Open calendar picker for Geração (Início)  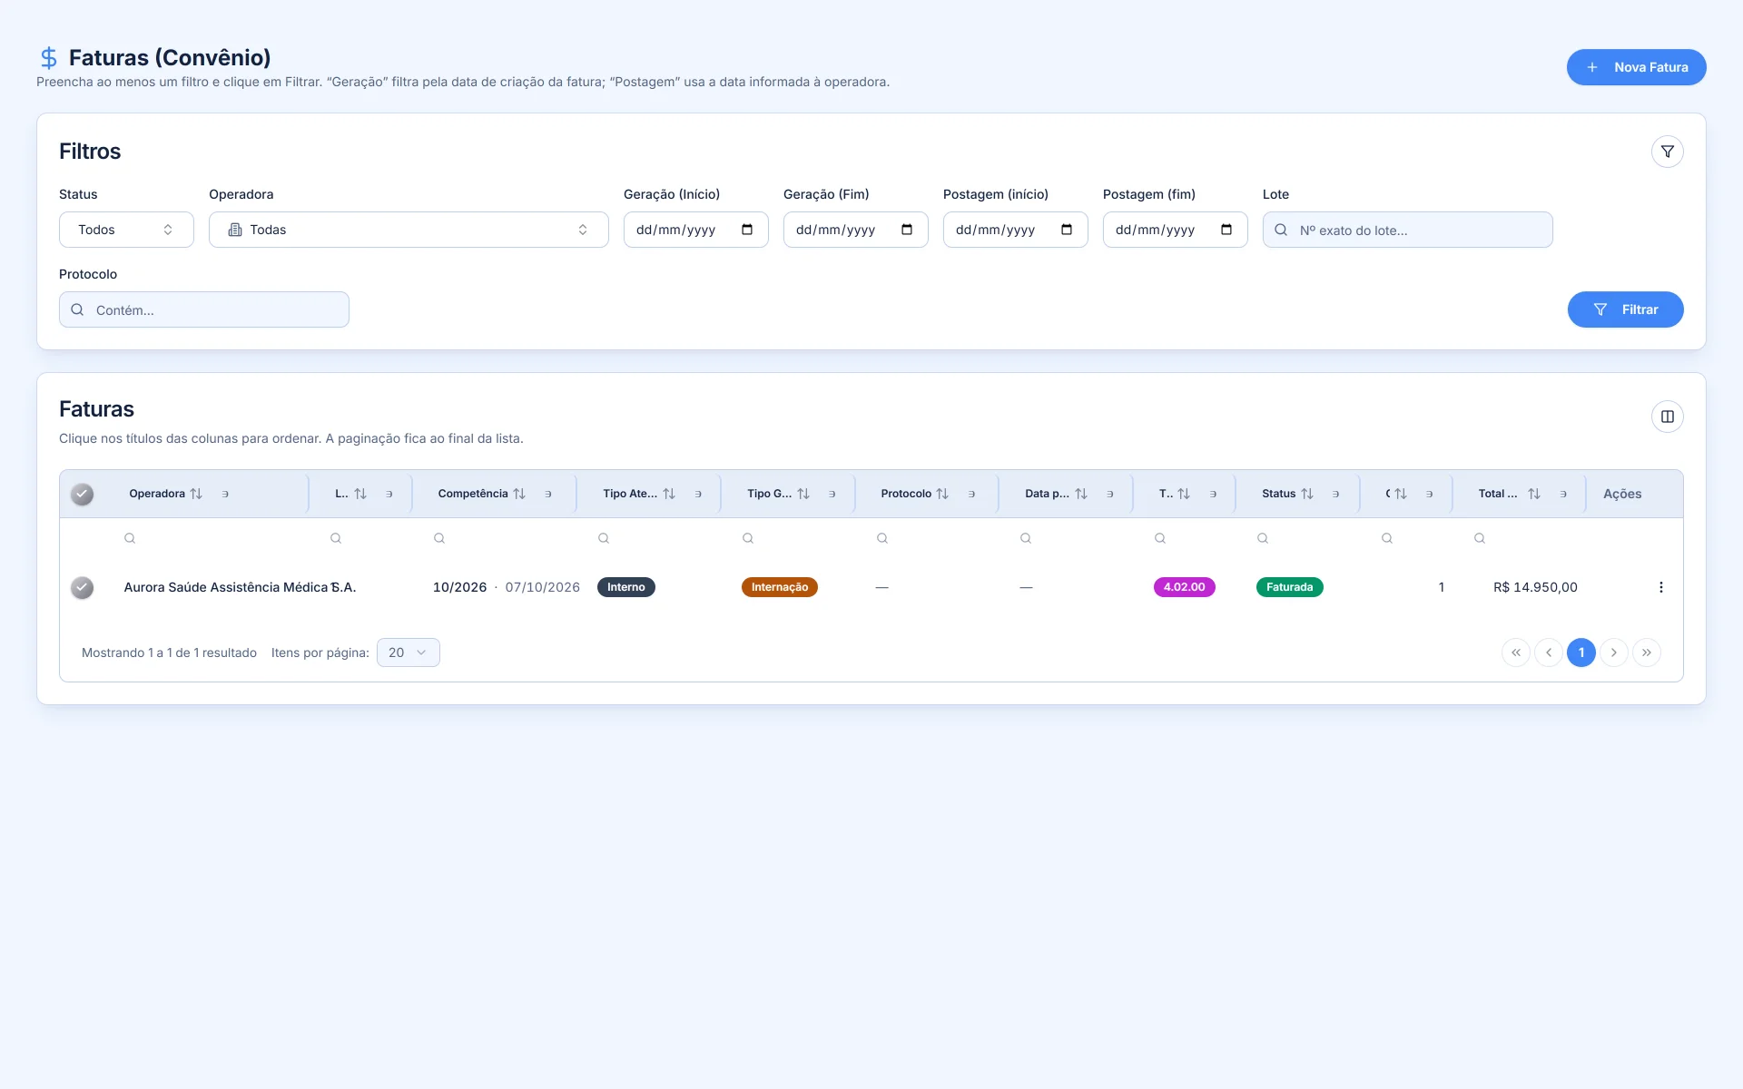[747, 230]
